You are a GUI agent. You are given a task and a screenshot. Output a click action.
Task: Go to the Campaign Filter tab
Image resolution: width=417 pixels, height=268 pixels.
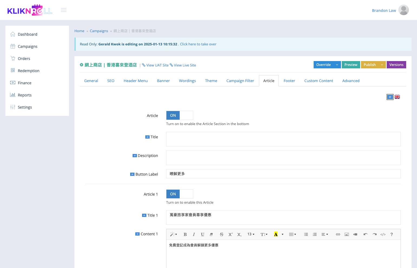coord(240,81)
